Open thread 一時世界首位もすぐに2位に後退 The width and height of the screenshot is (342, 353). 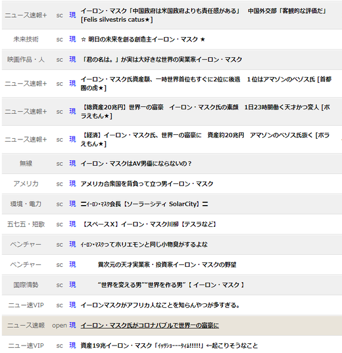(206, 83)
